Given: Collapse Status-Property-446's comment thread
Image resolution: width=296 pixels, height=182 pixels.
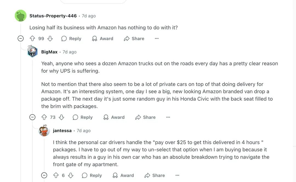Looking at the screenshot, I should [21, 39].
